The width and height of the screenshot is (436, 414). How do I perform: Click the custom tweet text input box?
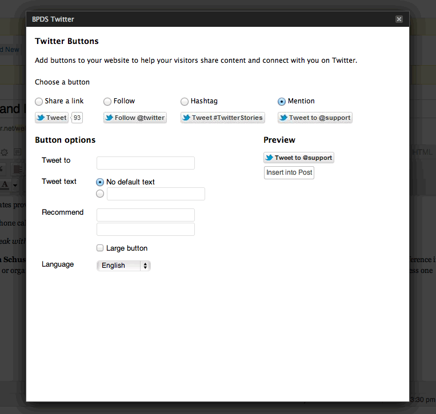point(155,194)
